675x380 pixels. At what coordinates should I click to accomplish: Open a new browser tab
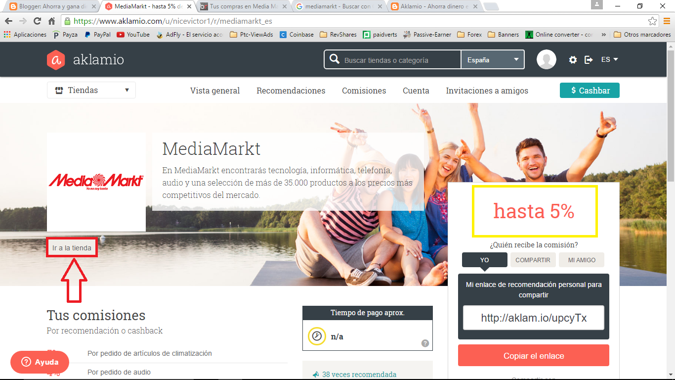[x=491, y=6]
